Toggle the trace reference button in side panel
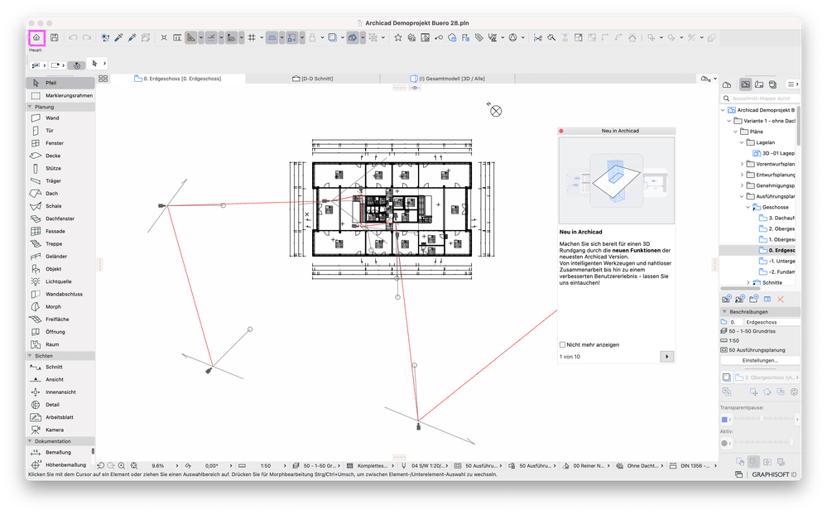This screenshot has width=827, height=514. click(726, 377)
